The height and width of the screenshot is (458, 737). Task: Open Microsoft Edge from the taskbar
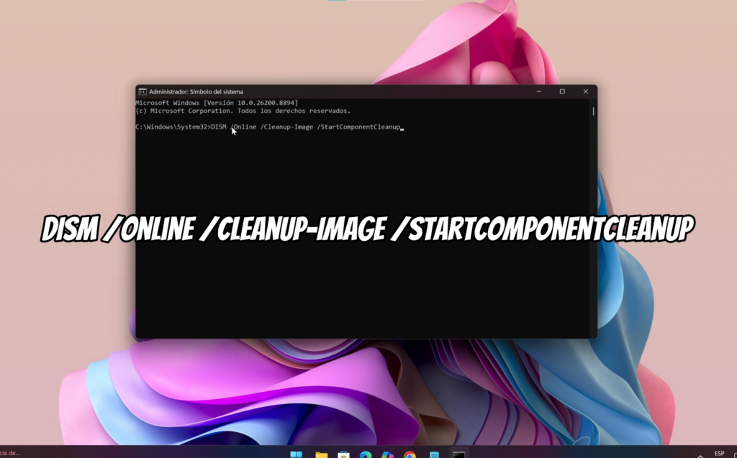pos(366,454)
